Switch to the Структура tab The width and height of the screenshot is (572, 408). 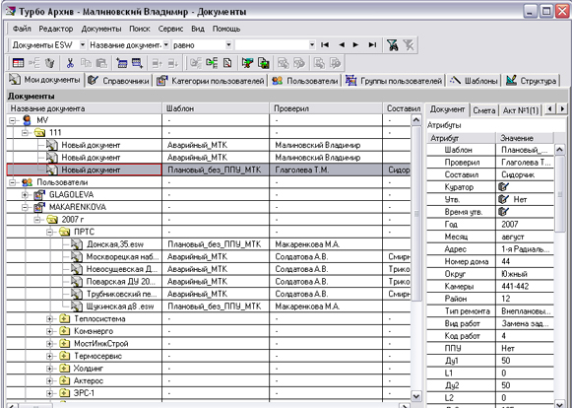tap(532, 81)
